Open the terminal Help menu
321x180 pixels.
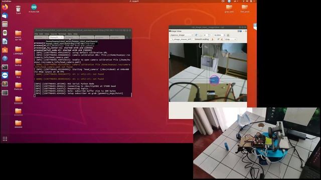[75, 34]
